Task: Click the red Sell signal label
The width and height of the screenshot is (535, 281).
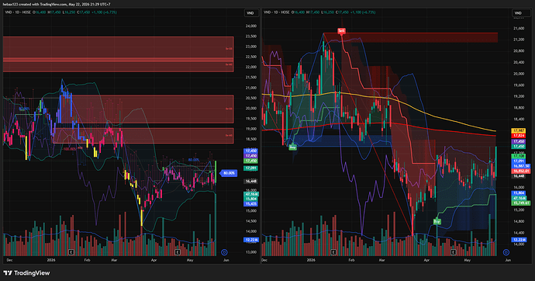Action: click(341, 31)
